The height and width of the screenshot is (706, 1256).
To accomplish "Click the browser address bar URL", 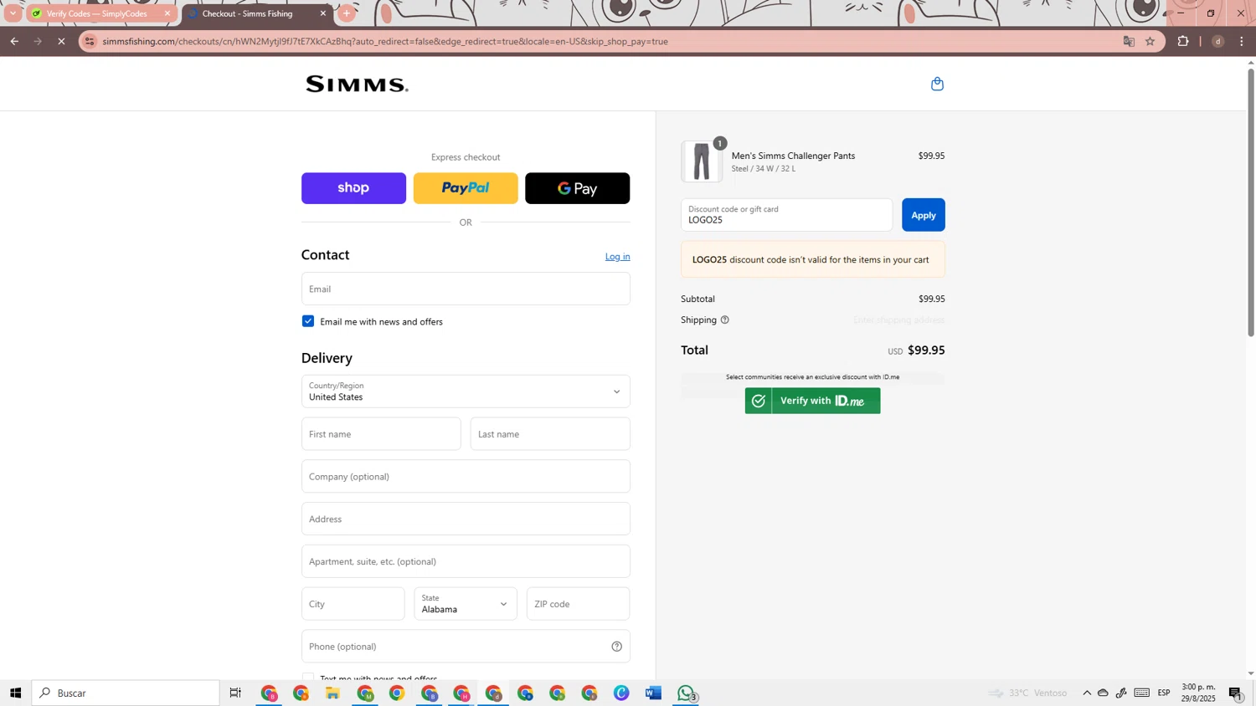I will click(385, 41).
